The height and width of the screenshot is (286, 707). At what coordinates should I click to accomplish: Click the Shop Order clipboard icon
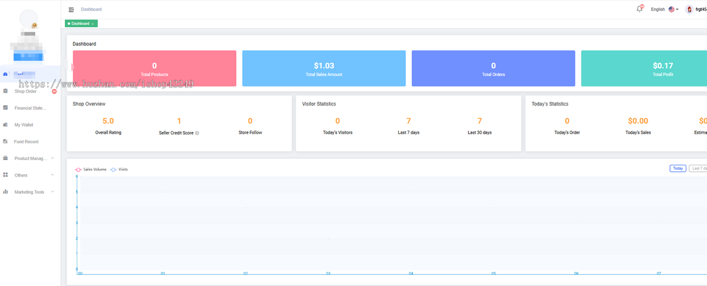point(5,91)
